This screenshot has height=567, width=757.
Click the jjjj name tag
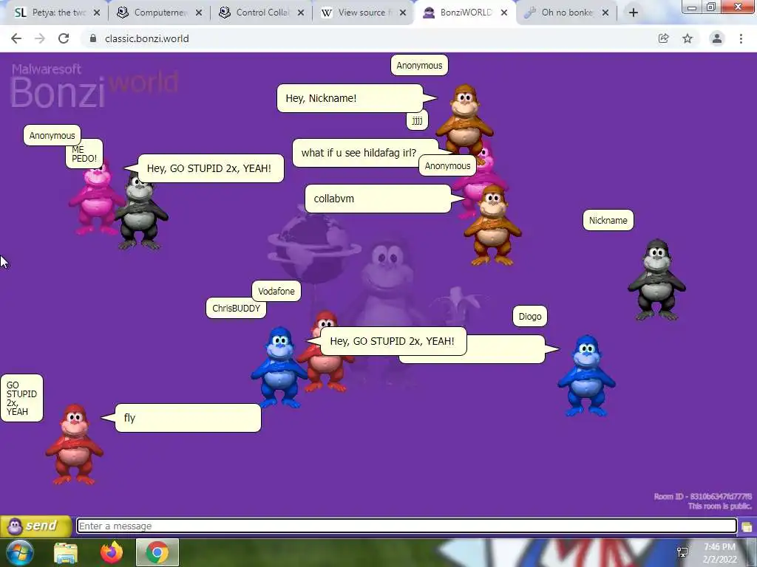pos(417,120)
